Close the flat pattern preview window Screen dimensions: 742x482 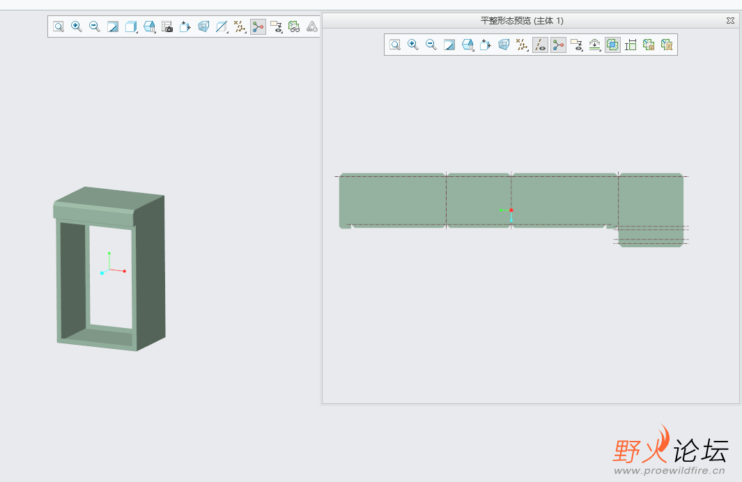point(730,20)
